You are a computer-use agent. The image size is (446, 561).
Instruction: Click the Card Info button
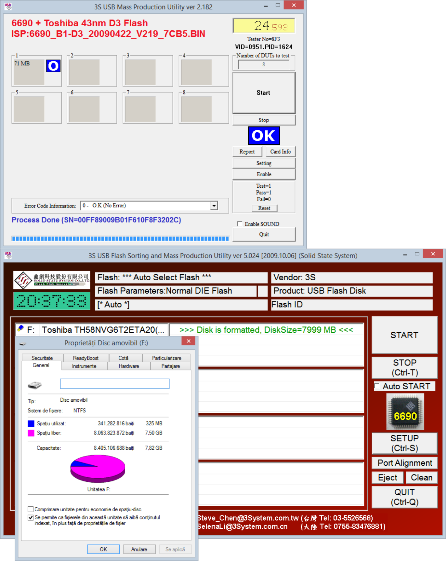[281, 152]
